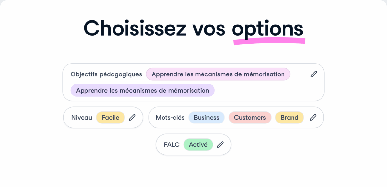This screenshot has width=387, height=187.
Task: Click the word vos in heading
Action: point(209,28)
